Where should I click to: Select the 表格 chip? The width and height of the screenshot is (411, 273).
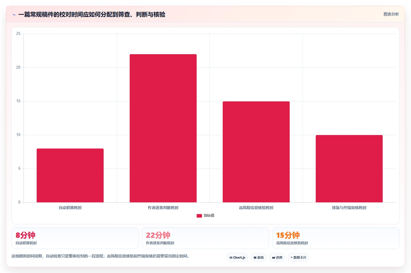coord(259,257)
